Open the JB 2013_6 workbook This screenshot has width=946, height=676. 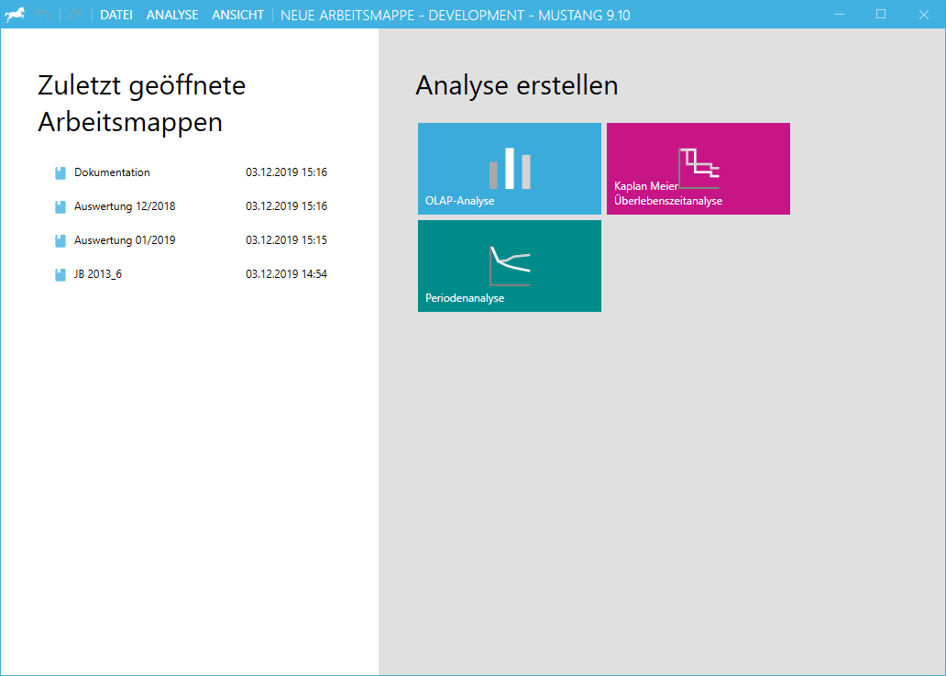click(x=98, y=273)
